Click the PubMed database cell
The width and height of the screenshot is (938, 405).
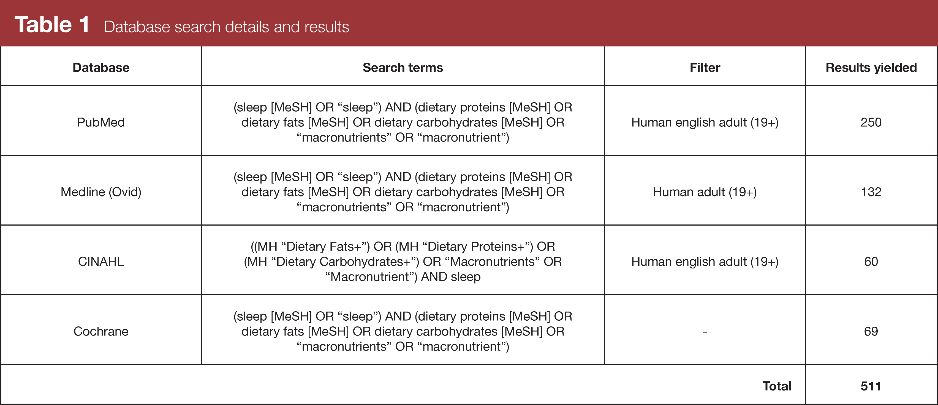(101, 122)
